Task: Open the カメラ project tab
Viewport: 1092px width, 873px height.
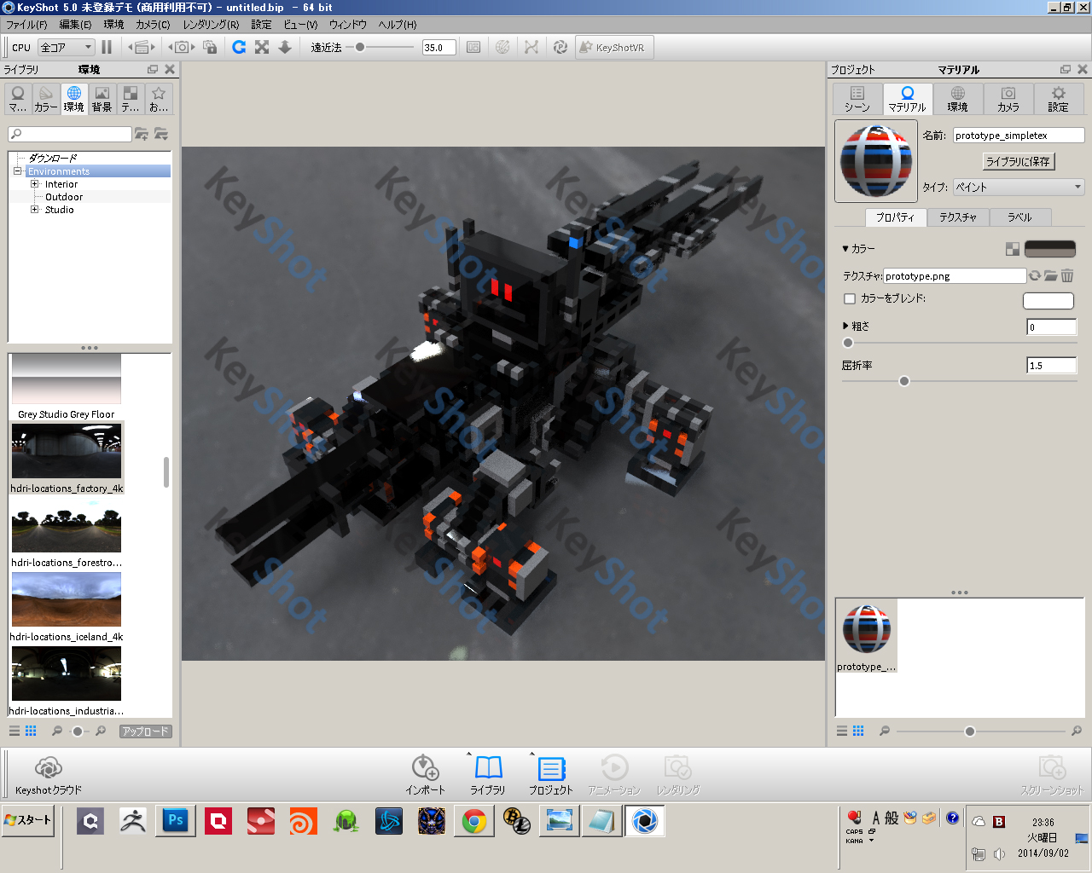Action: click(1008, 99)
